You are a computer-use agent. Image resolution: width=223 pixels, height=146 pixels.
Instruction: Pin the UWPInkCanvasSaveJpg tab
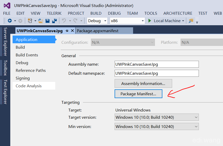pos(67,31)
